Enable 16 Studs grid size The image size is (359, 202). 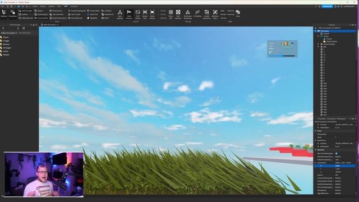[x=163, y=18]
